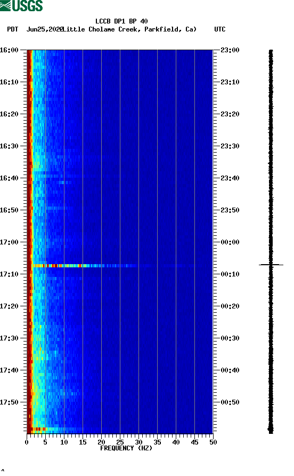Screen dimensions: 294x476
Task: Click the '23:00' UTC time label
Action: click(230, 50)
